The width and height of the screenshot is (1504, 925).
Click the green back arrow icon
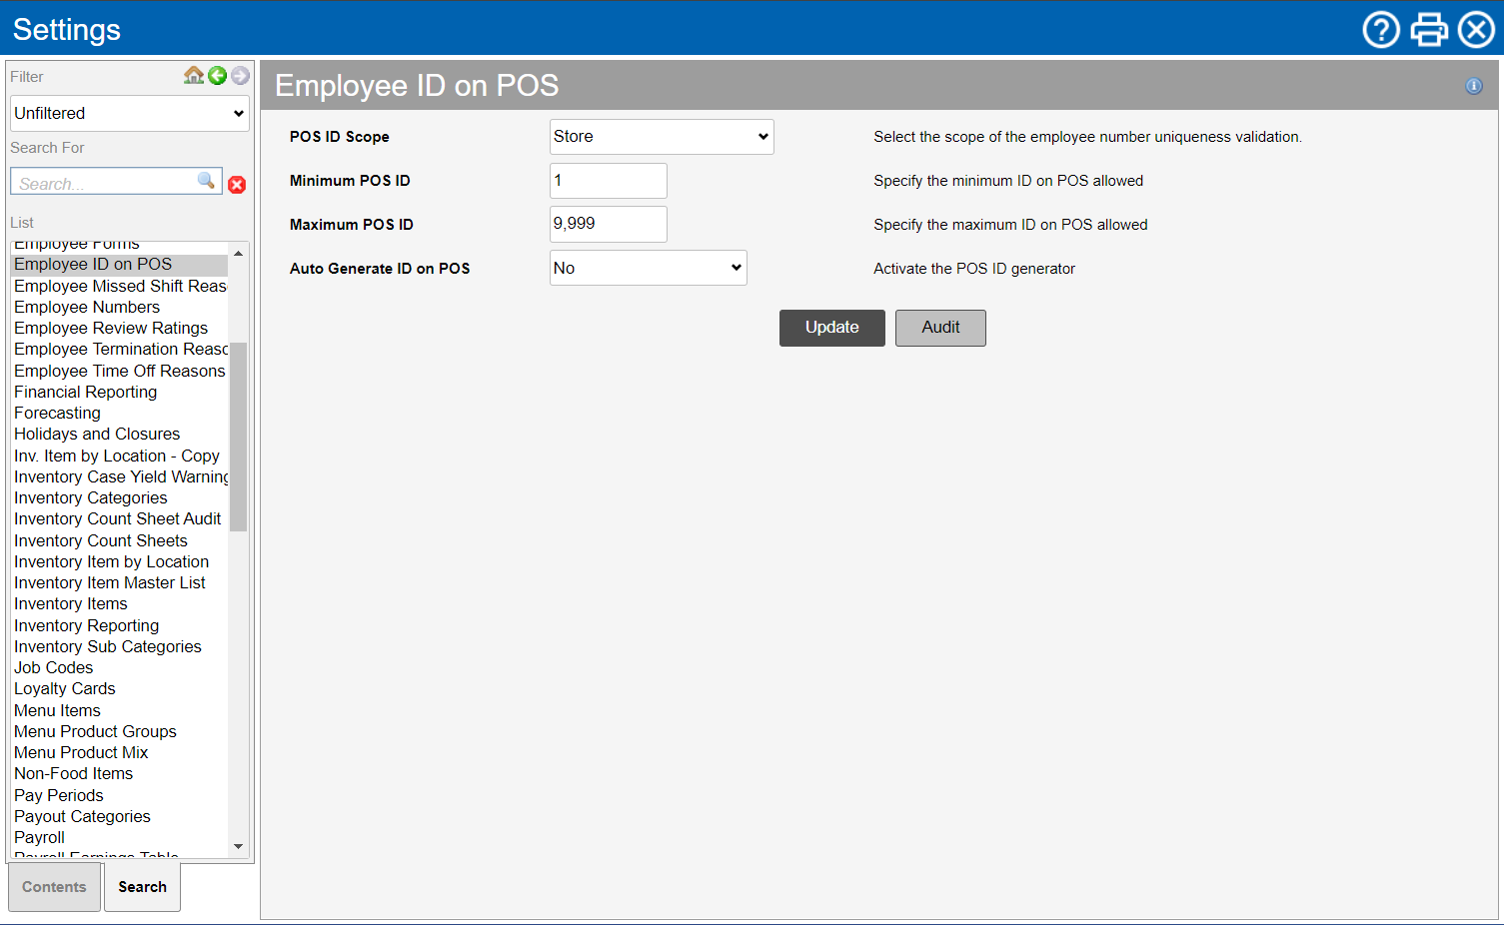pyautogui.click(x=217, y=75)
